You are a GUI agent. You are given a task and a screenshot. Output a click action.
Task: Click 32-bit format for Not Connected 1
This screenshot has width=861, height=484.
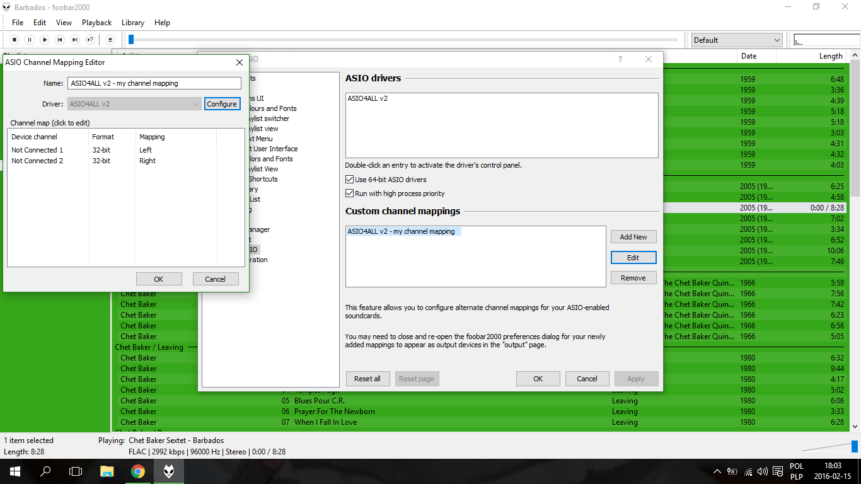coord(101,150)
